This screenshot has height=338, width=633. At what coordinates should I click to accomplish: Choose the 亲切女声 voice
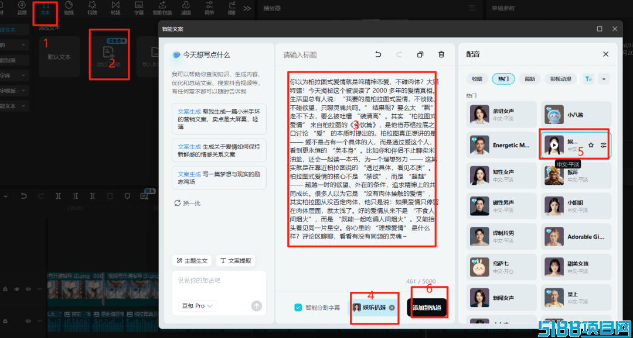[501, 115]
